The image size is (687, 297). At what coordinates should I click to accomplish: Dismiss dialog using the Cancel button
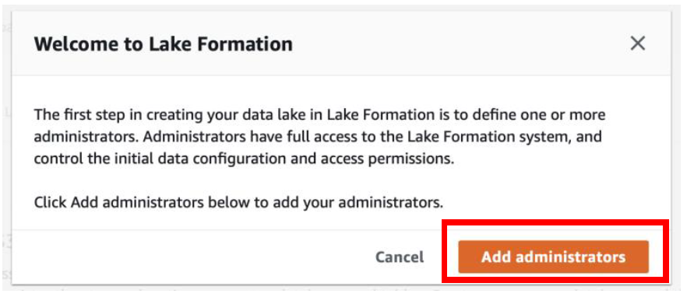[x=399, y=257]
